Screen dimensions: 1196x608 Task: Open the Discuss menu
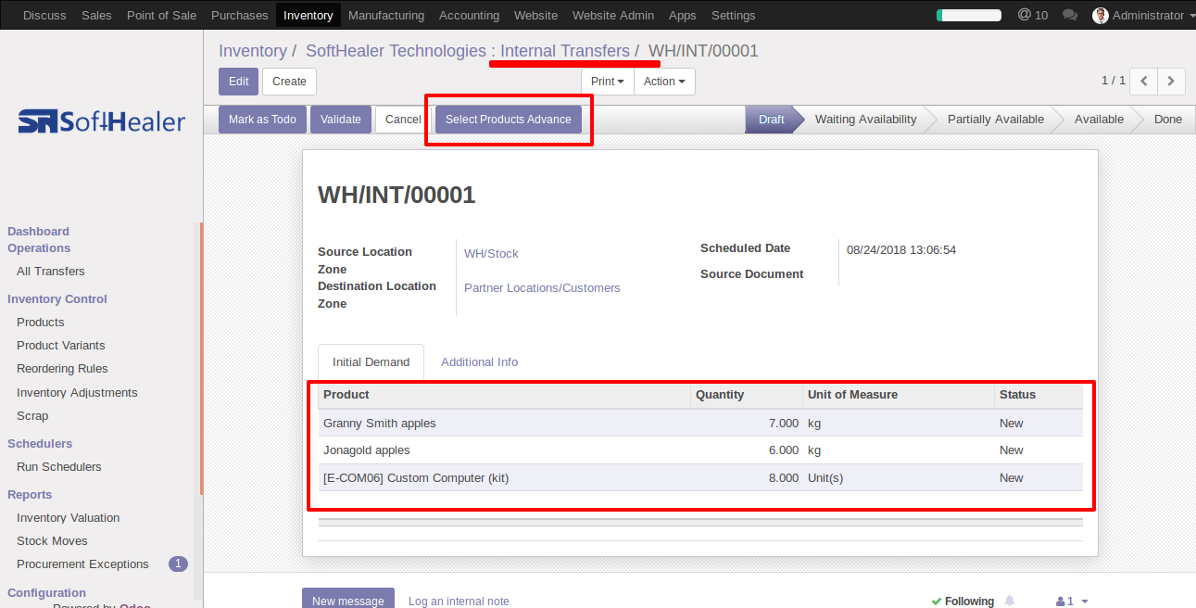pos(44,15)
